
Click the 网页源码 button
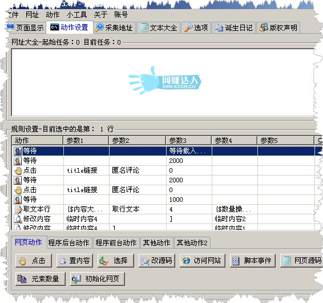(301, 261)
